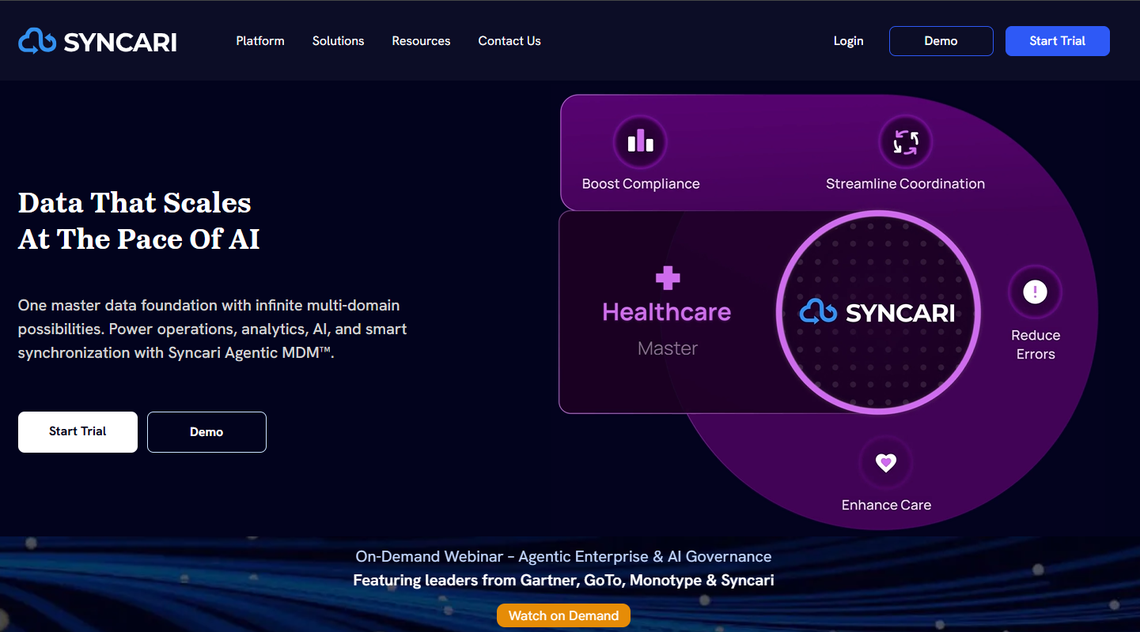The image size is (1140, 632).
Task: Click the On-Demand Webinar title text
Action: point(563,557)
